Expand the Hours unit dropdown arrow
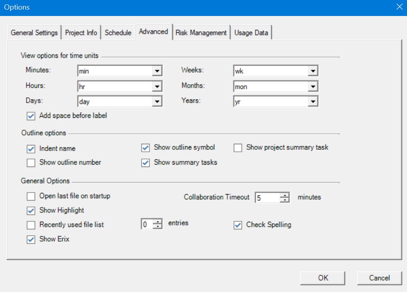407x292 pixels. 157,87
